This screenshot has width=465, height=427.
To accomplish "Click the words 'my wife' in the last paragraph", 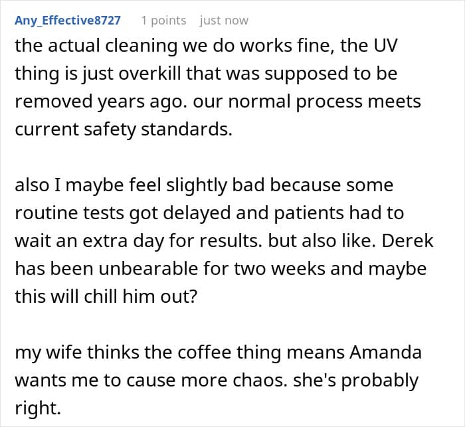I will [43, 351].
